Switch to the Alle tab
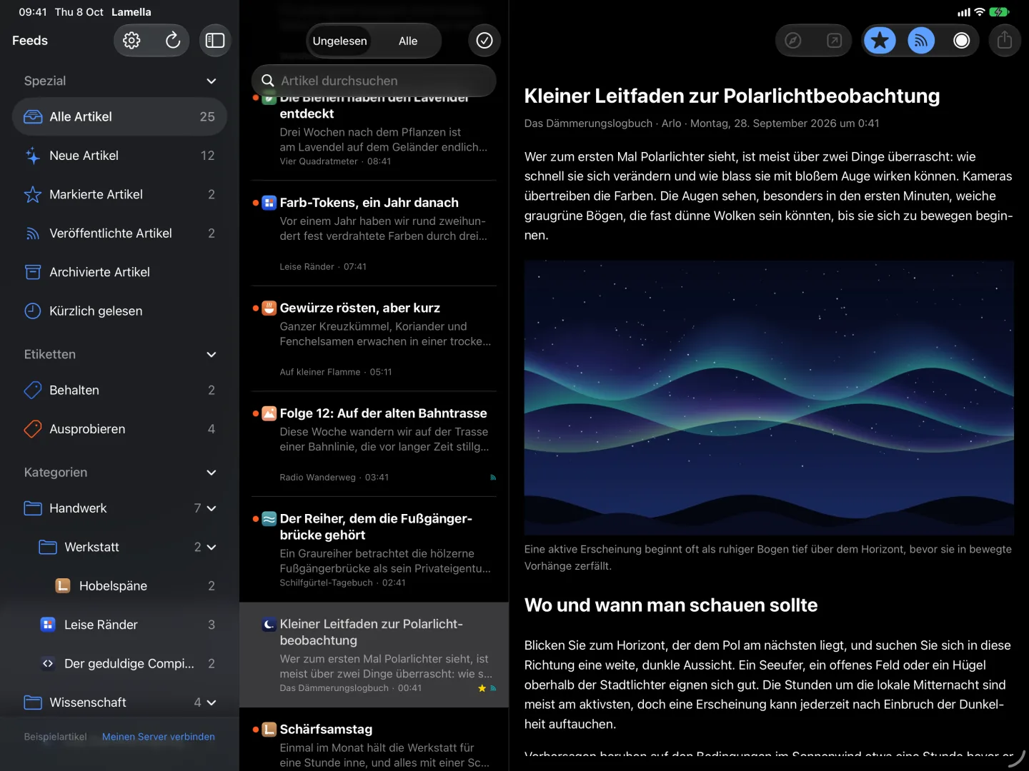Viewport: 1029px width, 771px height. tap(408, 41)
